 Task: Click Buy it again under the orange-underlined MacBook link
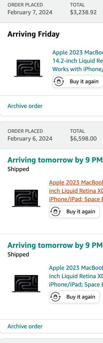coord(74,211)
